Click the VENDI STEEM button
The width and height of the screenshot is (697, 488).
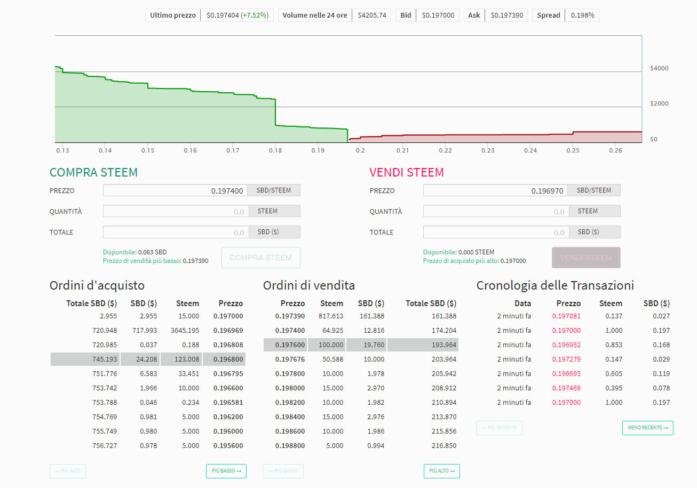(x=586, y=258)
